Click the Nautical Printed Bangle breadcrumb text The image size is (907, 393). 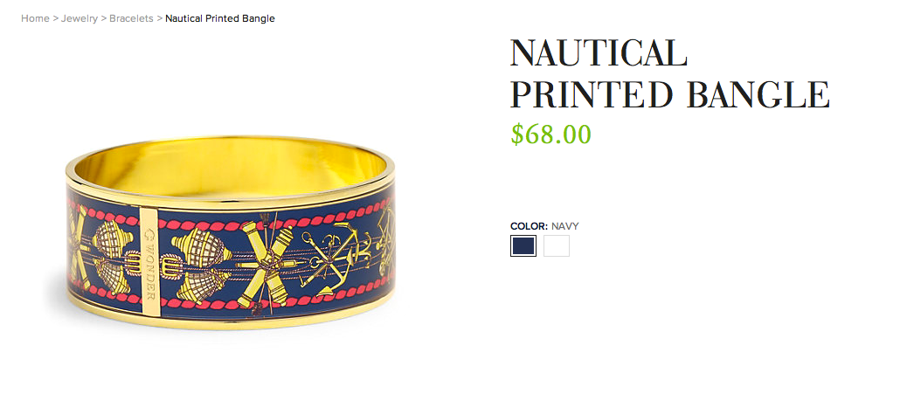coord(220,18)
